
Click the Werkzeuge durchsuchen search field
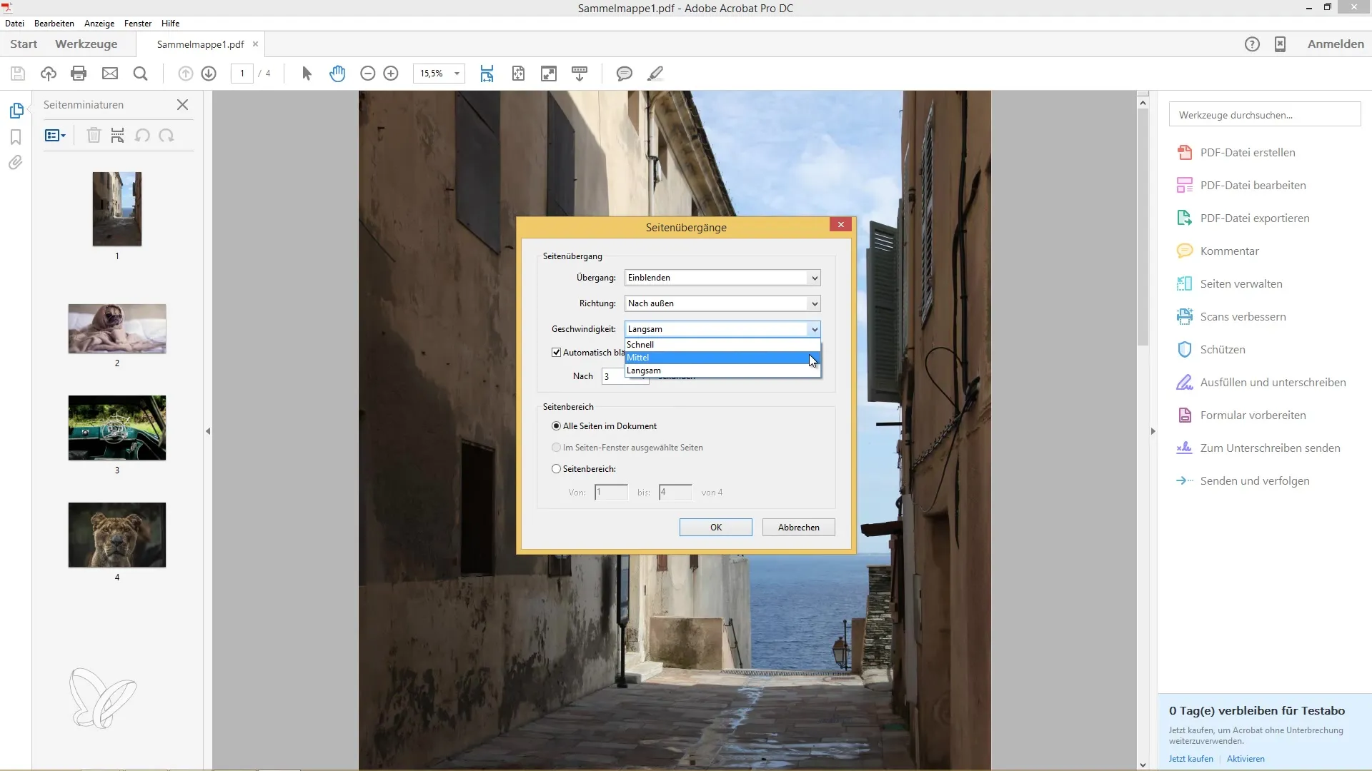coord(1265,115)
